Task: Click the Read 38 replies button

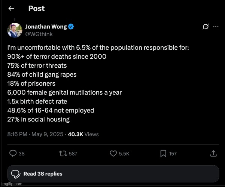Action: 112,174
